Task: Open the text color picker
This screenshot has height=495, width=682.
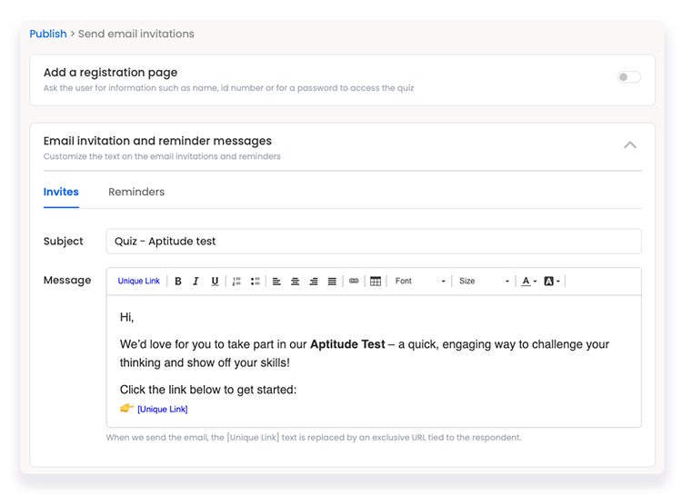Action: [528, 282]
